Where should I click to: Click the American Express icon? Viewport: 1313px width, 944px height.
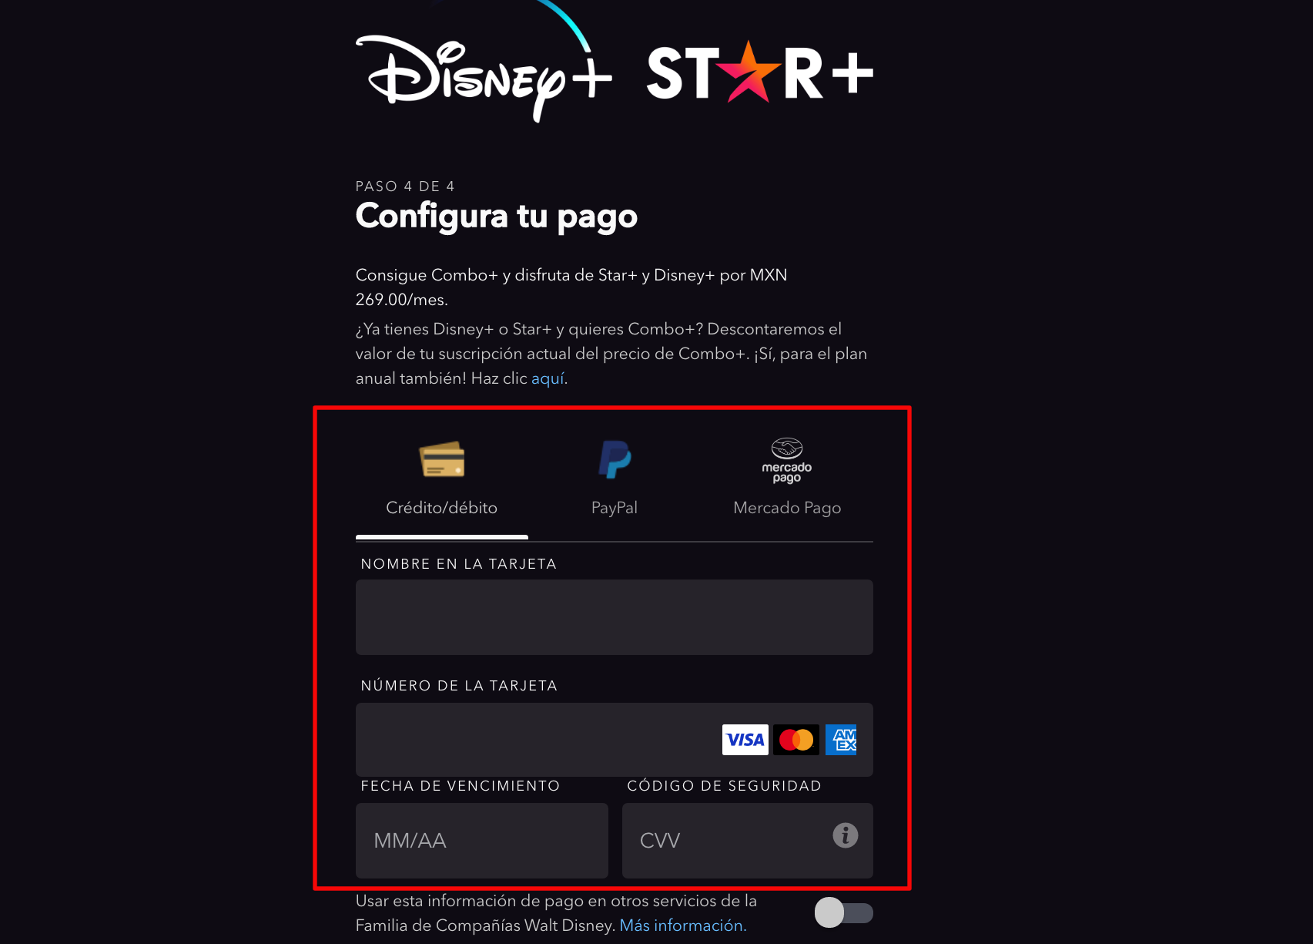841,740
